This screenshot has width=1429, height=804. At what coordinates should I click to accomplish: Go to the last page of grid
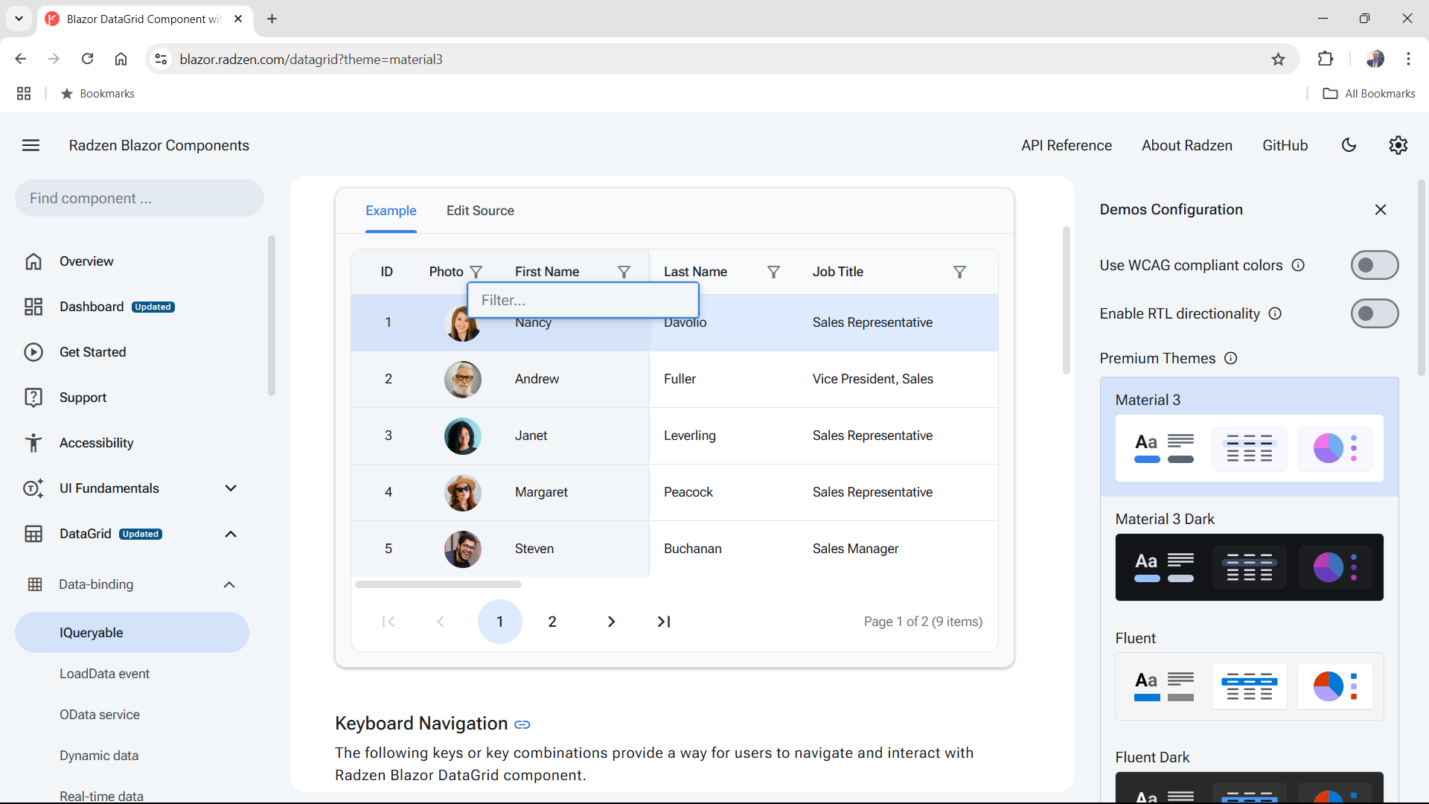[664, 622]
